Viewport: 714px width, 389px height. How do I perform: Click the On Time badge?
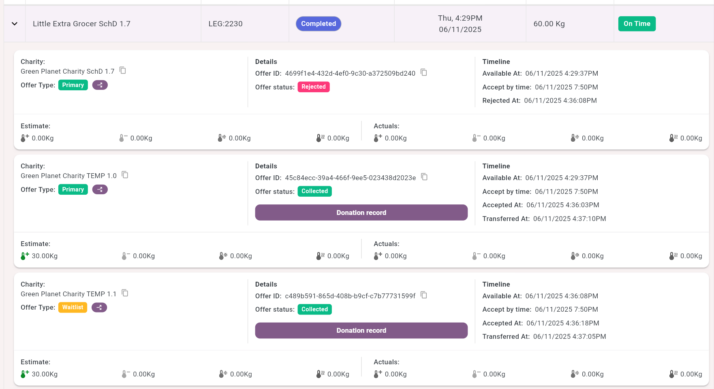tap(637, 24)
